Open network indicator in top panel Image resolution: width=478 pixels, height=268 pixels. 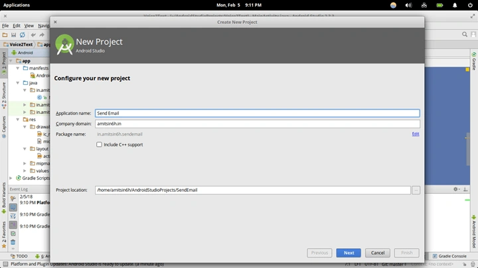pos(424,5)
